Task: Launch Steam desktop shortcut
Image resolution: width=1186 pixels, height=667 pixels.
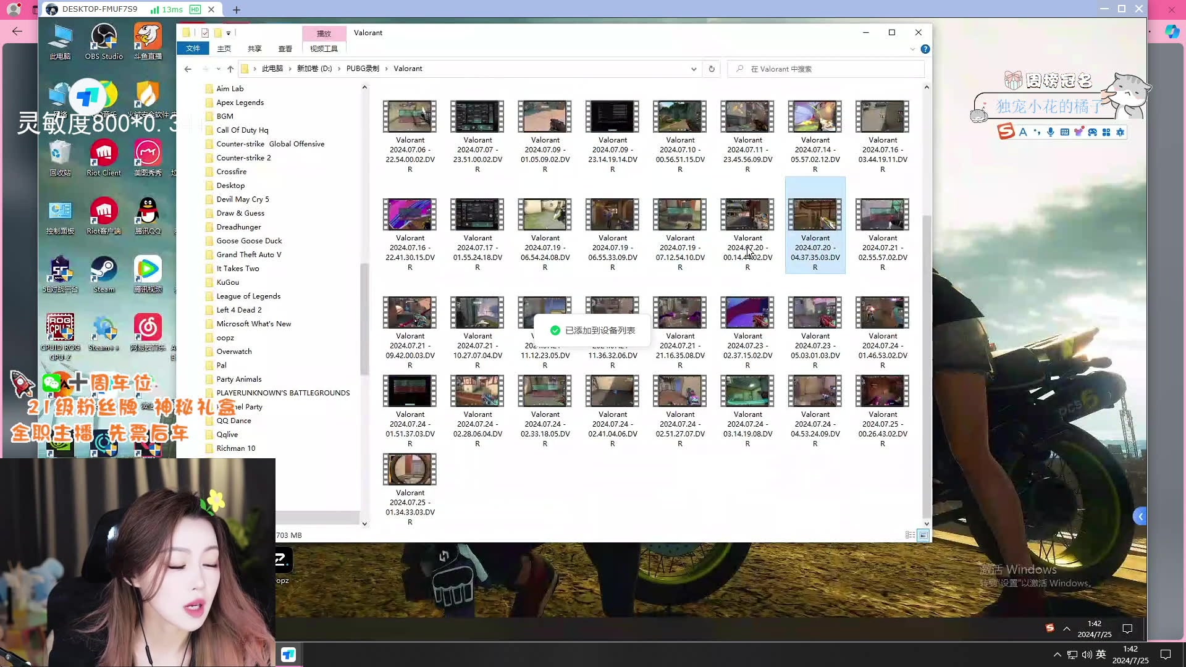Action: point(104,274)
